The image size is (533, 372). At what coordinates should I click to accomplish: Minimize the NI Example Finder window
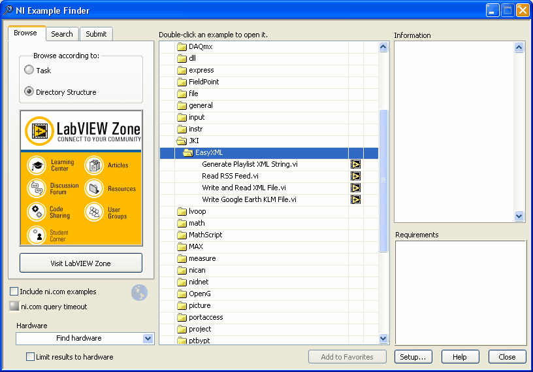(x=493, y=10)
